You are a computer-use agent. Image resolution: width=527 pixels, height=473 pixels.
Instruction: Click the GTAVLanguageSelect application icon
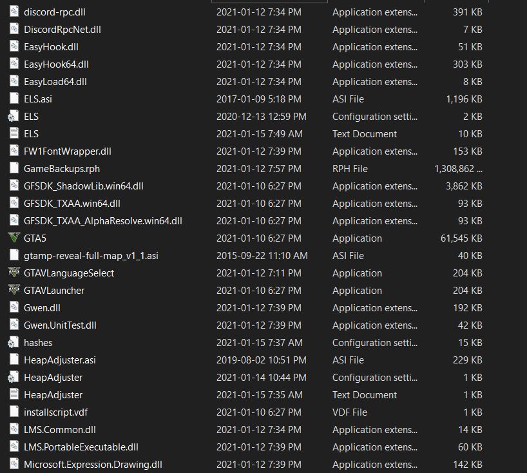pyautogui.click(x=14, y=273)
